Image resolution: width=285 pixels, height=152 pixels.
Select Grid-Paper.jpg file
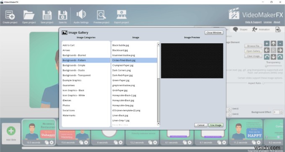[134, 90]
